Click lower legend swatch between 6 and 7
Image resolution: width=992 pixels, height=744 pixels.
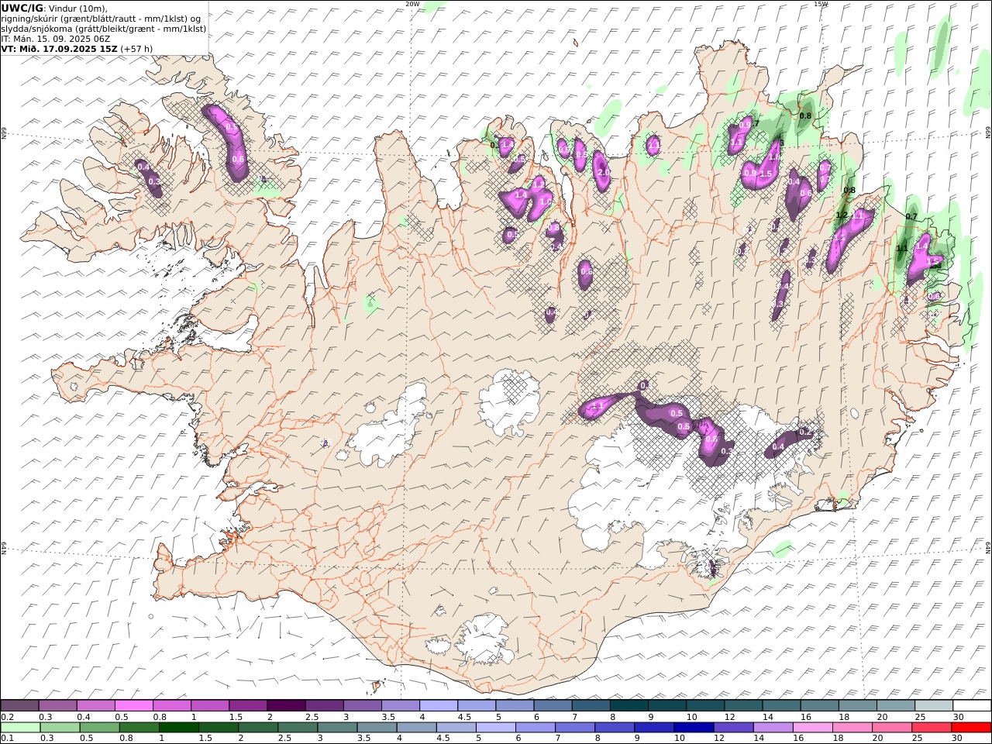pyautogui.click(x=536, y=728)
